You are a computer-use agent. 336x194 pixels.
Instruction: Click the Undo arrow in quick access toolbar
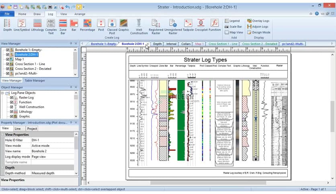pyautogui.click(x=68, y=7)
